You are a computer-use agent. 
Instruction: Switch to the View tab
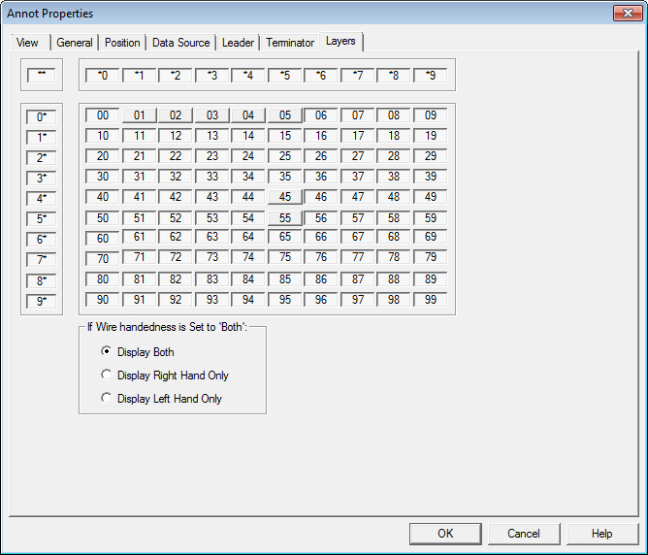[x=28, y=43]
